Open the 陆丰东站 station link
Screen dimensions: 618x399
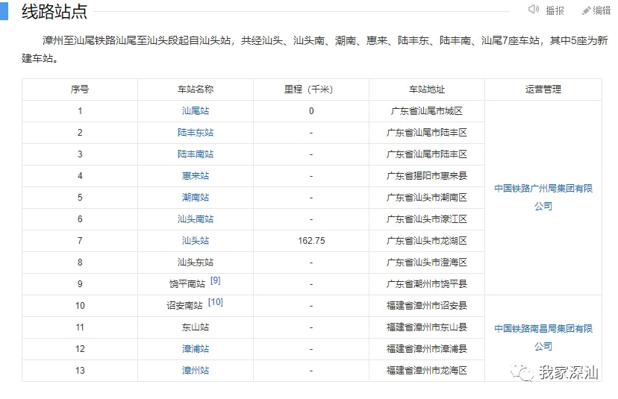(196, 133)
